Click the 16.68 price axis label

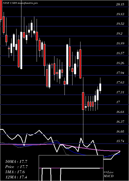(x=120, y=112)
